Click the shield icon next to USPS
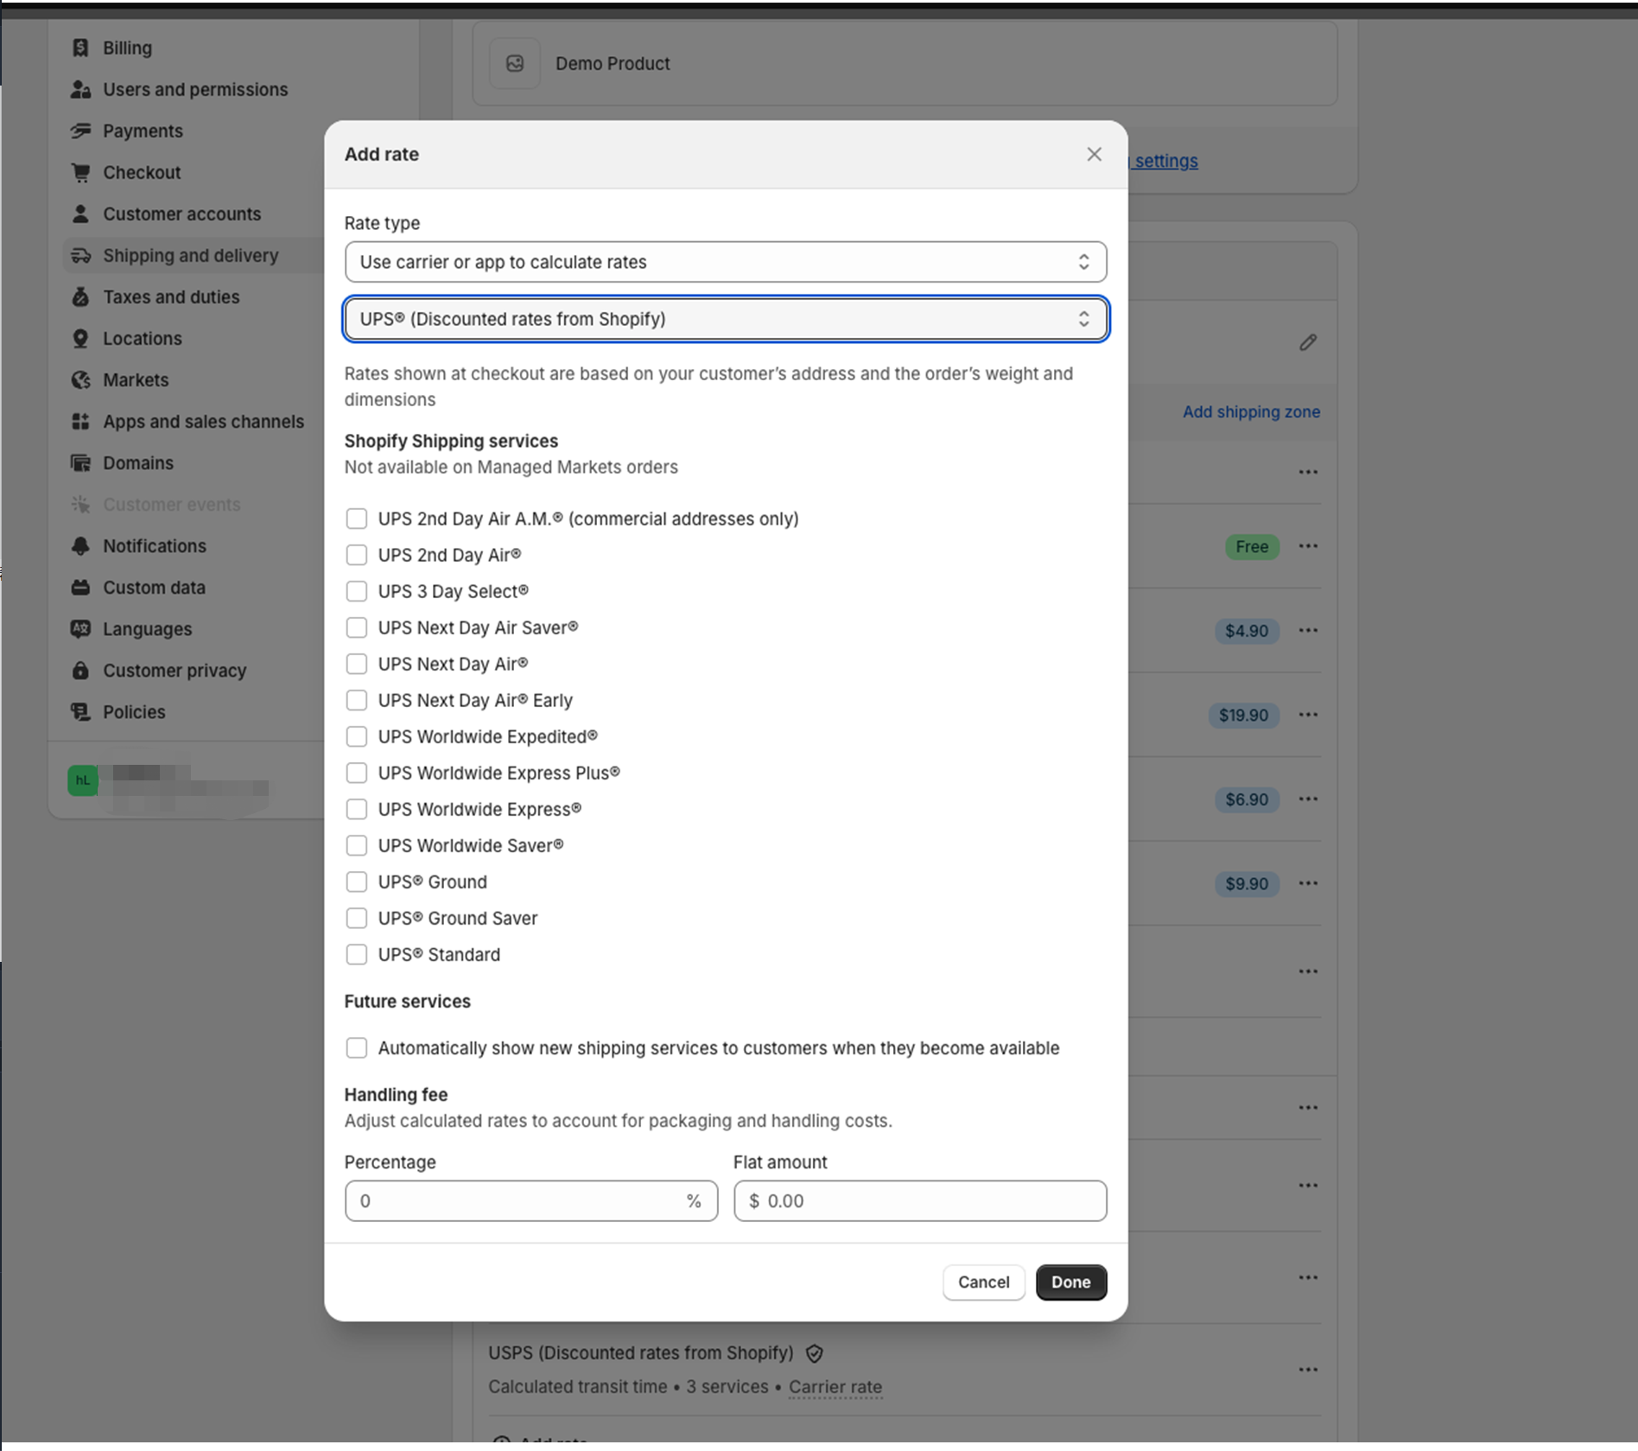Screen dimensions: 1638x1451 (x=814, y=1353)
